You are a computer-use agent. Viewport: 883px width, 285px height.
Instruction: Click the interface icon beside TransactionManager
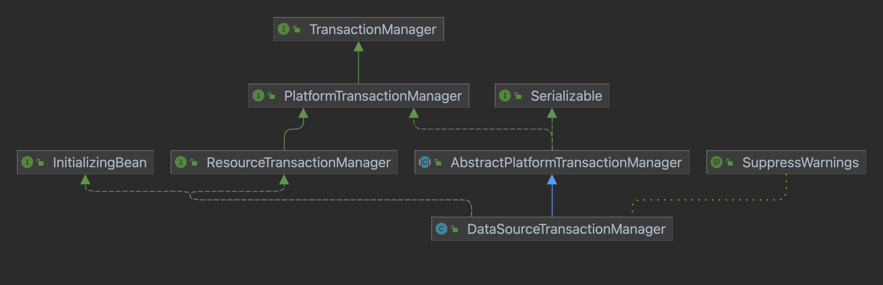283,29
